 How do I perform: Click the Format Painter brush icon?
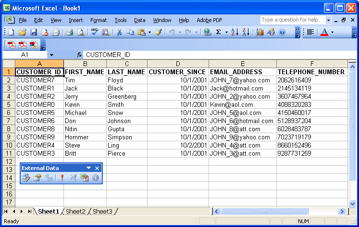[158, 32]
